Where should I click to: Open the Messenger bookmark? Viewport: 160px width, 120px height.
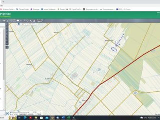point(35,9)
